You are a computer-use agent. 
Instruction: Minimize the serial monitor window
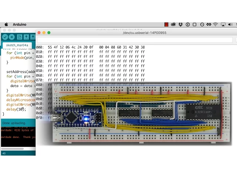pos(44,33)
